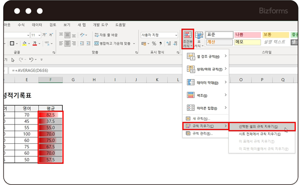This screenshot has width=301, height=185.
Task: Open 아이콘 집합 submenu
Action: (205, 108)
